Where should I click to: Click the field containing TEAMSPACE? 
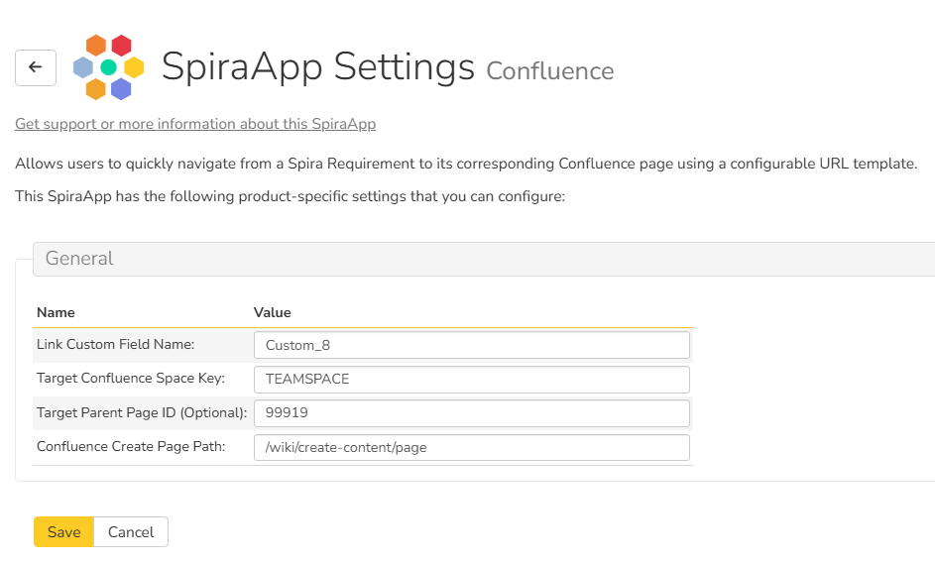click(471, 380)
